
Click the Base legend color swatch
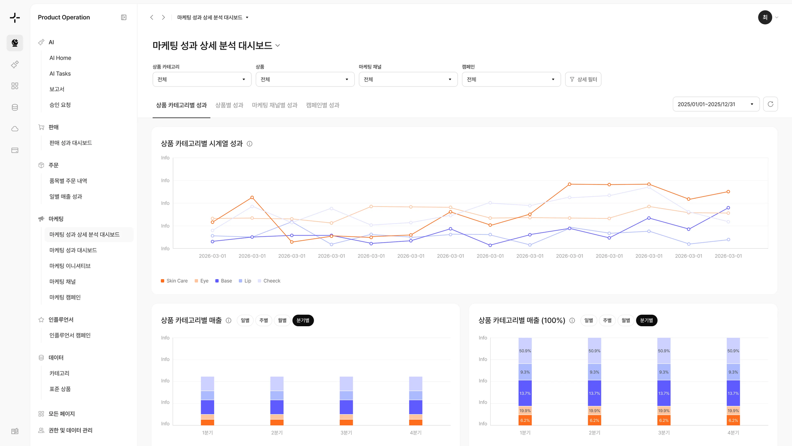pyautogui.click(x=217, y=281)
